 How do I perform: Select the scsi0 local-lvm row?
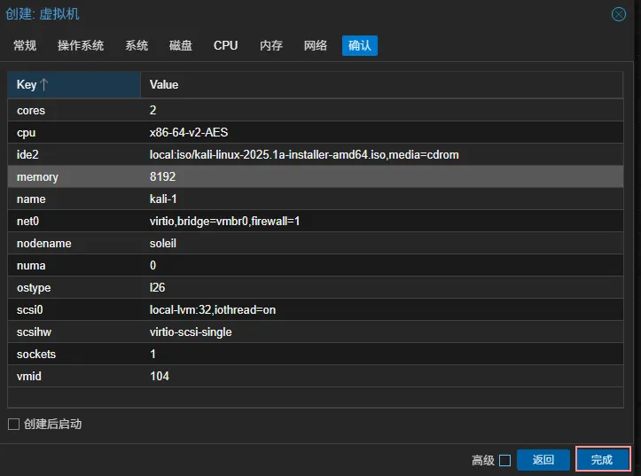pyautogui.click(x=319, y=310)
